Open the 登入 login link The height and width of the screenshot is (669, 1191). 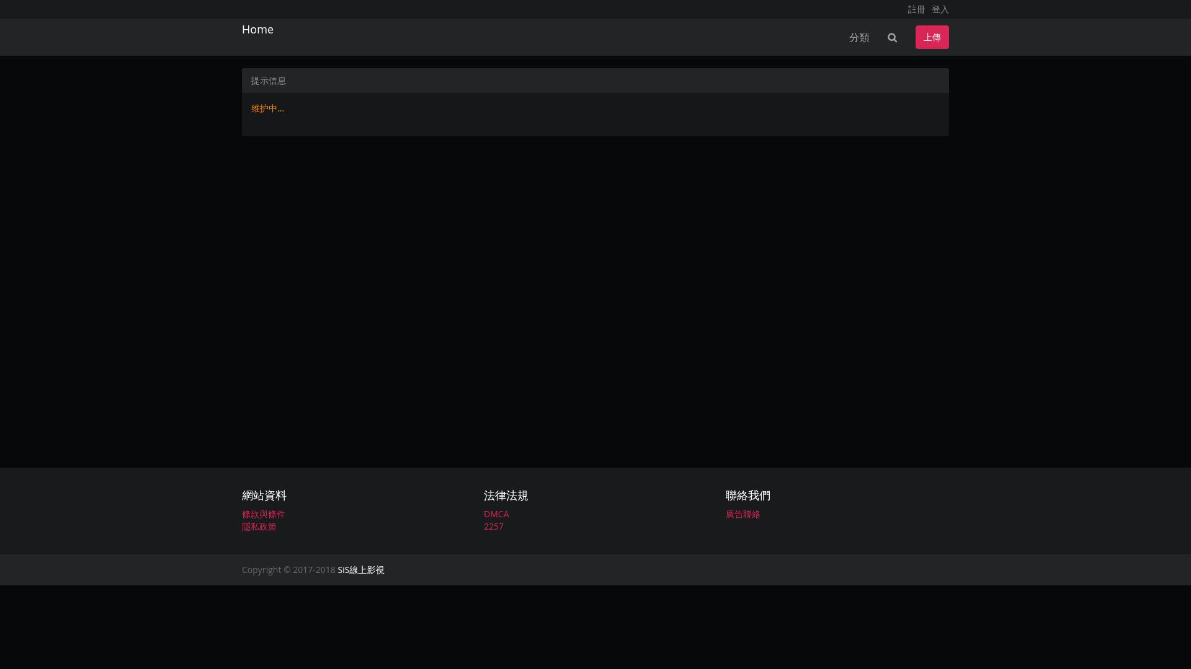tap(940, 9)
